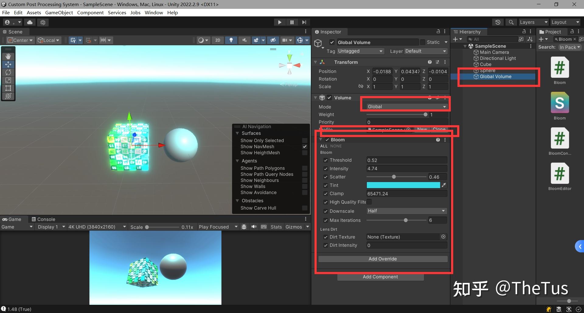Uncheck the Show NavMesh option
The height and width of the screenshot is (313, 584).
click(305, 146)
